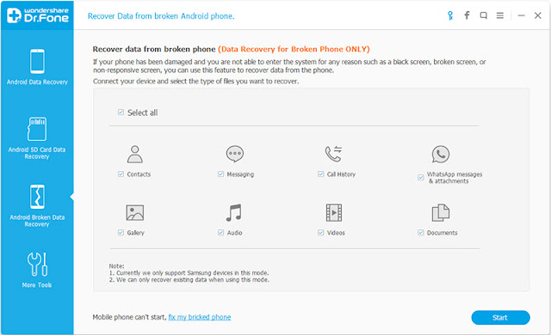Open More Tools wrench icon
This screenshot has width=551, height=335.
[x=37, y=265]
